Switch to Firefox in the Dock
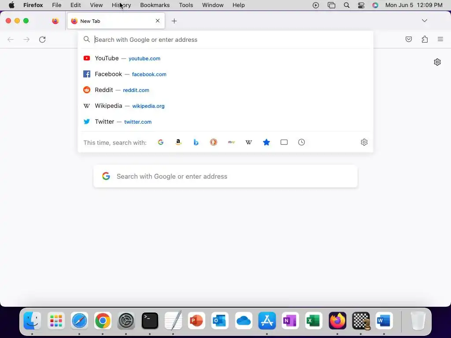Screen dimensions: 451x338 (337, 320)
